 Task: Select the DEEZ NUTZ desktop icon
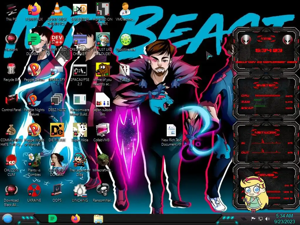pos(57,100)
